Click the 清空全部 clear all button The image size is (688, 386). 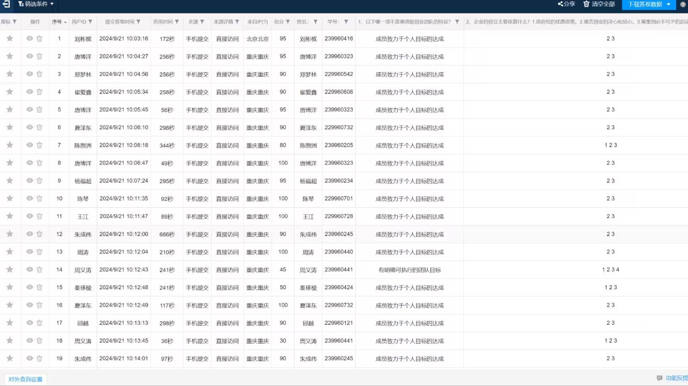[599, 4]
